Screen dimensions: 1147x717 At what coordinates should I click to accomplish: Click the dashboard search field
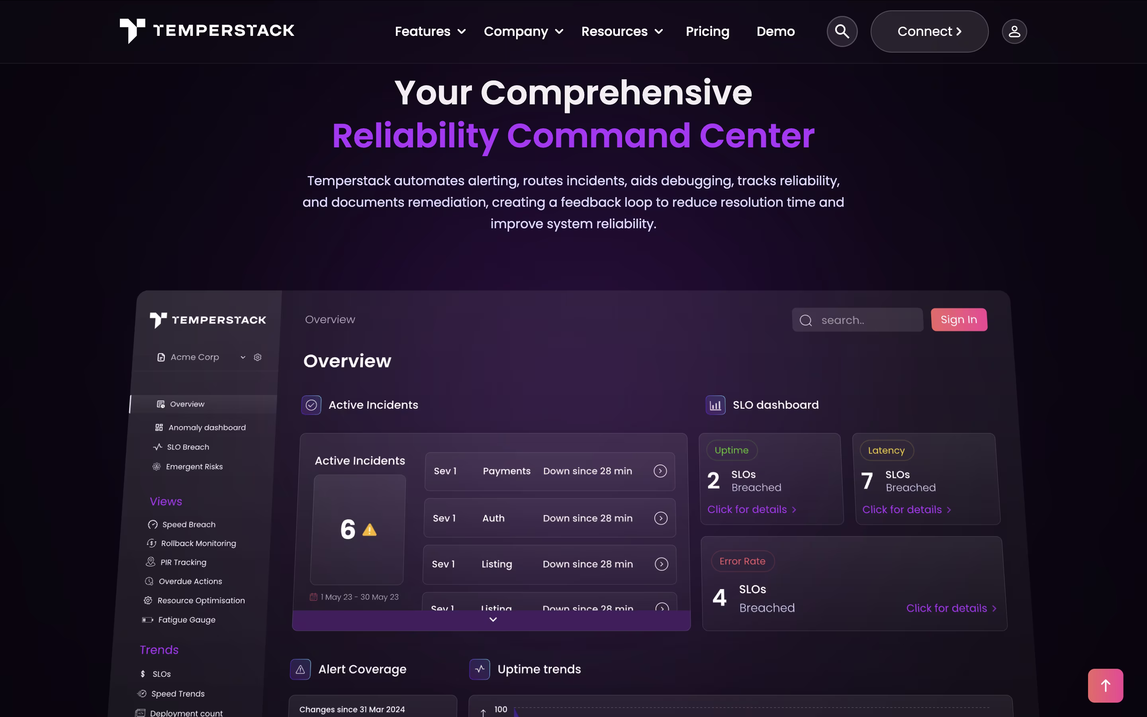857,320
